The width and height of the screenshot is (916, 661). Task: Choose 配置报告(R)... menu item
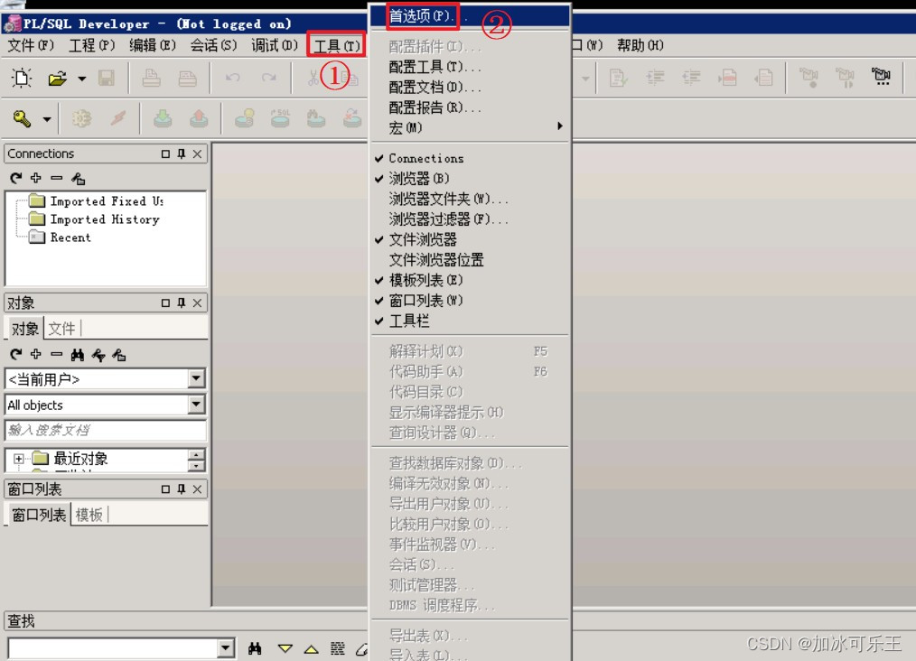pos(435,108)
